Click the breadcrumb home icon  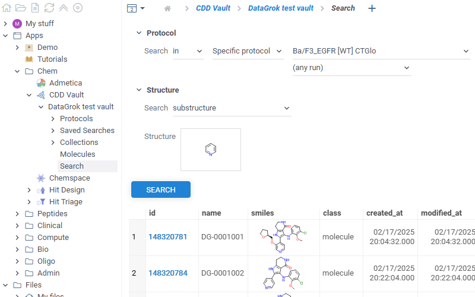167,8
